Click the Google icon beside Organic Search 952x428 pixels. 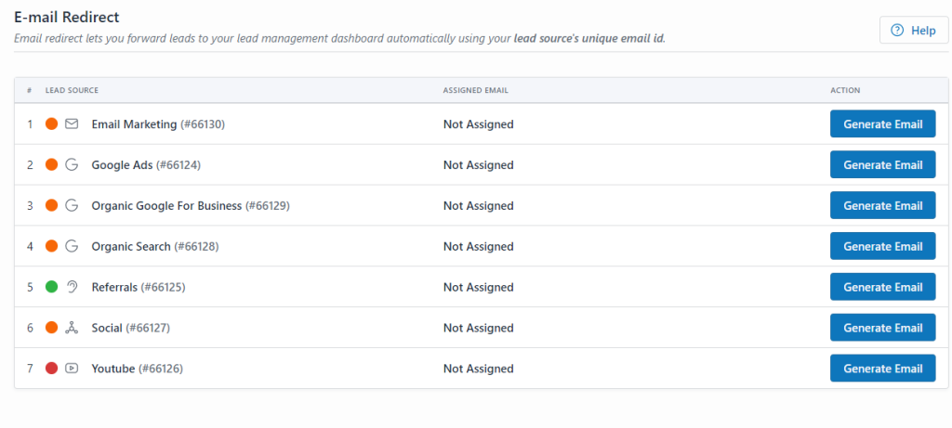[x=72, y=246]
